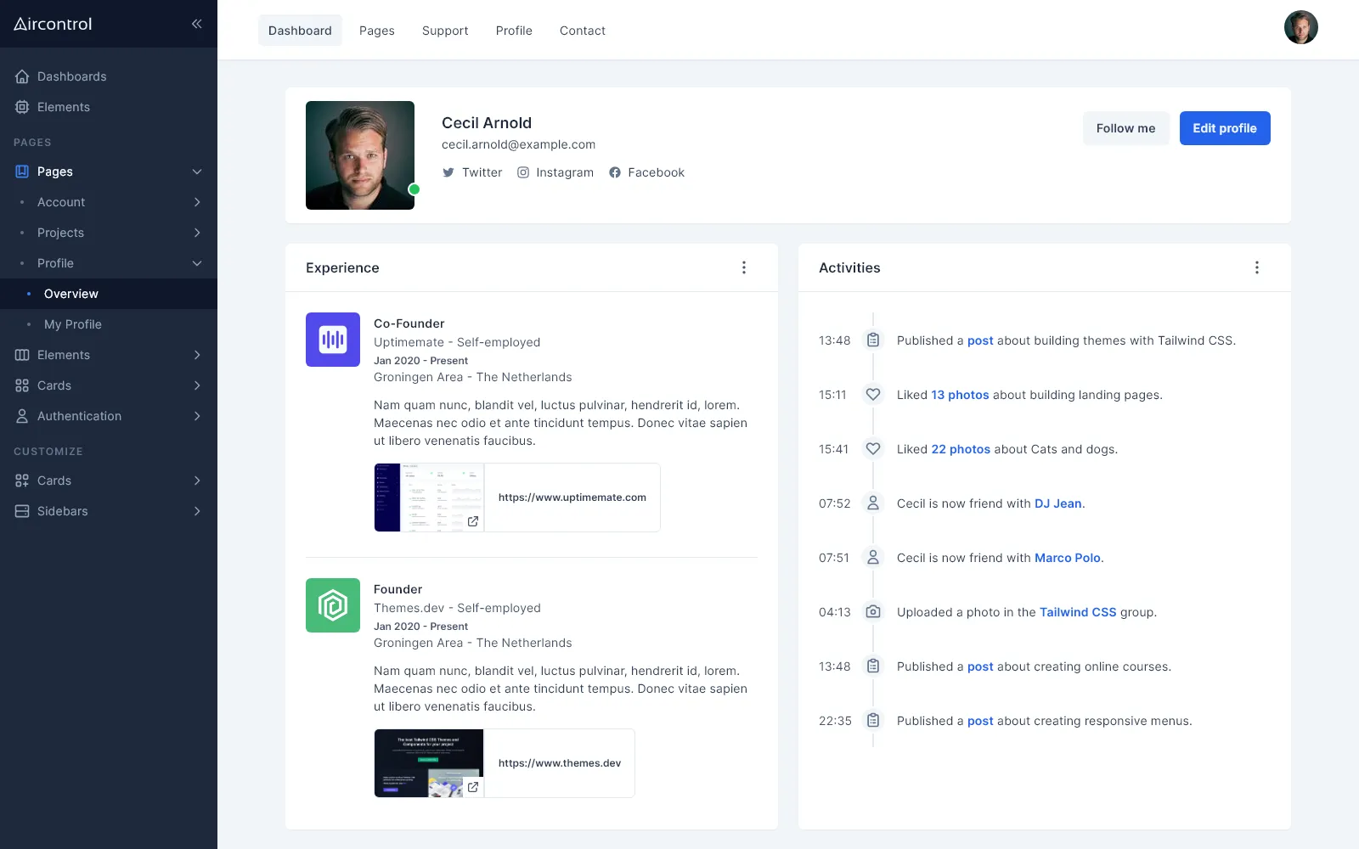Expand the Projects submenu chevron
This screenshot has width=1359, height=849.
[x=197, y=233]
